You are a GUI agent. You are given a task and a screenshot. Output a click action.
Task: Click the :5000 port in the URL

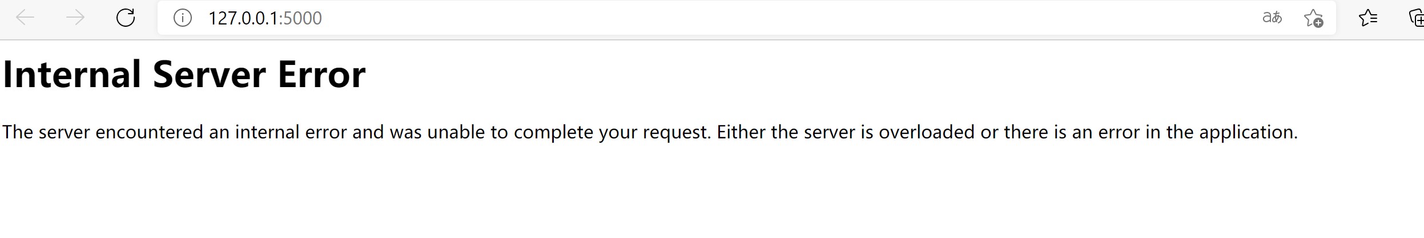[x=300, y=18]
